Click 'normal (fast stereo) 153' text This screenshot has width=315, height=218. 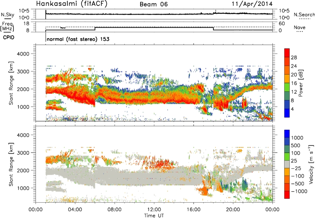(x=78, y=39)
